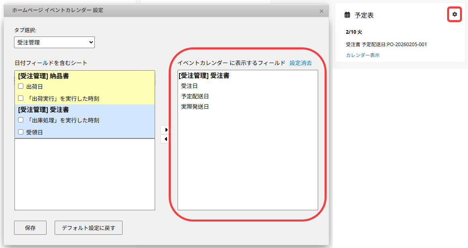This screenshot has height=248, width=468.
Task: Click the 保存 button
Action: (30, 228)
